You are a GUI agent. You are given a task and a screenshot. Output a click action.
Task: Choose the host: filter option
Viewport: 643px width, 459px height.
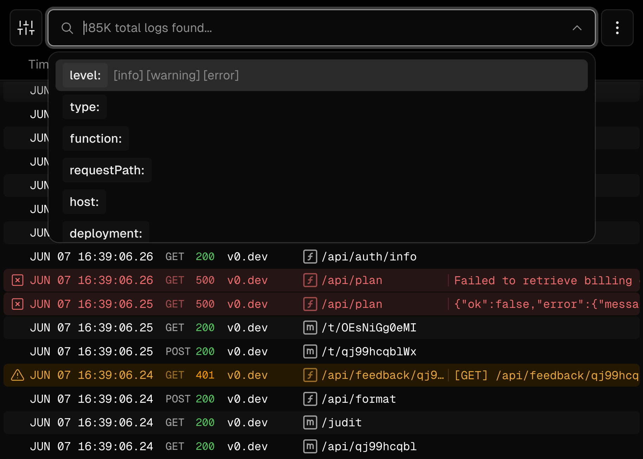coord(84,202)
